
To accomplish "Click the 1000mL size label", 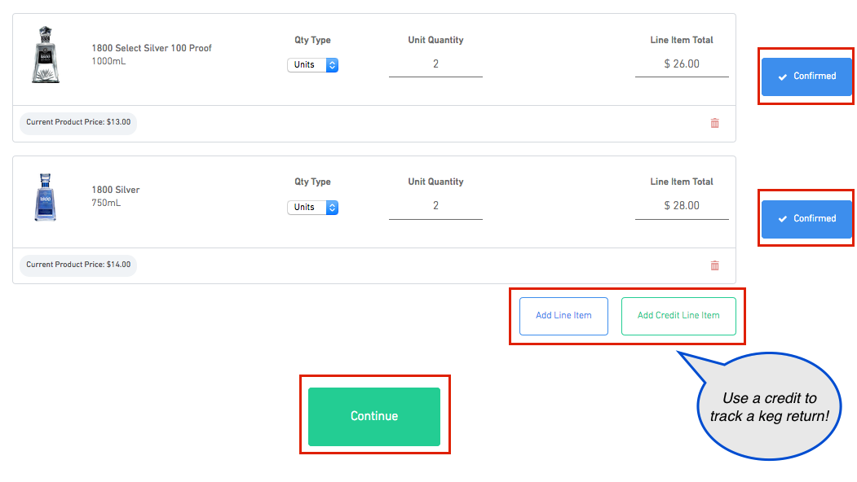I will [x=108, y=61].
